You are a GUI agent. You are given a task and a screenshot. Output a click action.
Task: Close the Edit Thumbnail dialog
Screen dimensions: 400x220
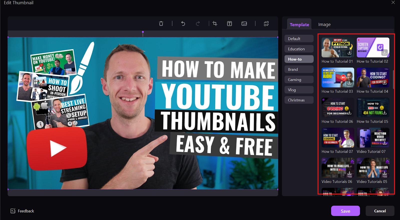click(393, 2)
